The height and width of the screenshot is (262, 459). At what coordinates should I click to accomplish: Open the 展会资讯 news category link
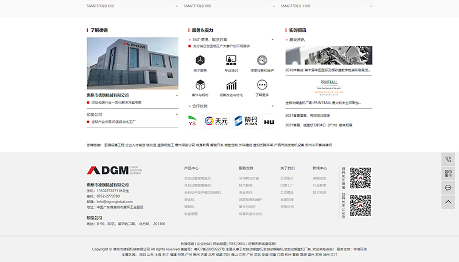point(297,39)
